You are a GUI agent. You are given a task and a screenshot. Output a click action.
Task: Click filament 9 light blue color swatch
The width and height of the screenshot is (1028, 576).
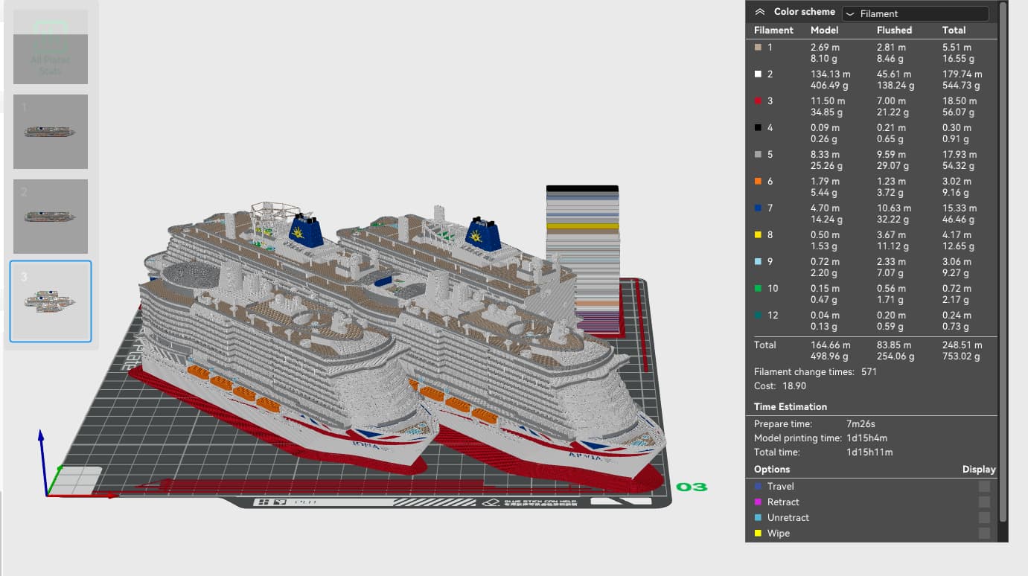tap(758, 261)
